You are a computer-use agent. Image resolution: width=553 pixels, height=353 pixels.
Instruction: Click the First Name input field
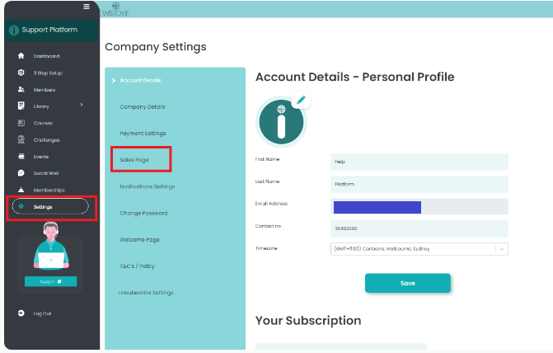point(419,162)
